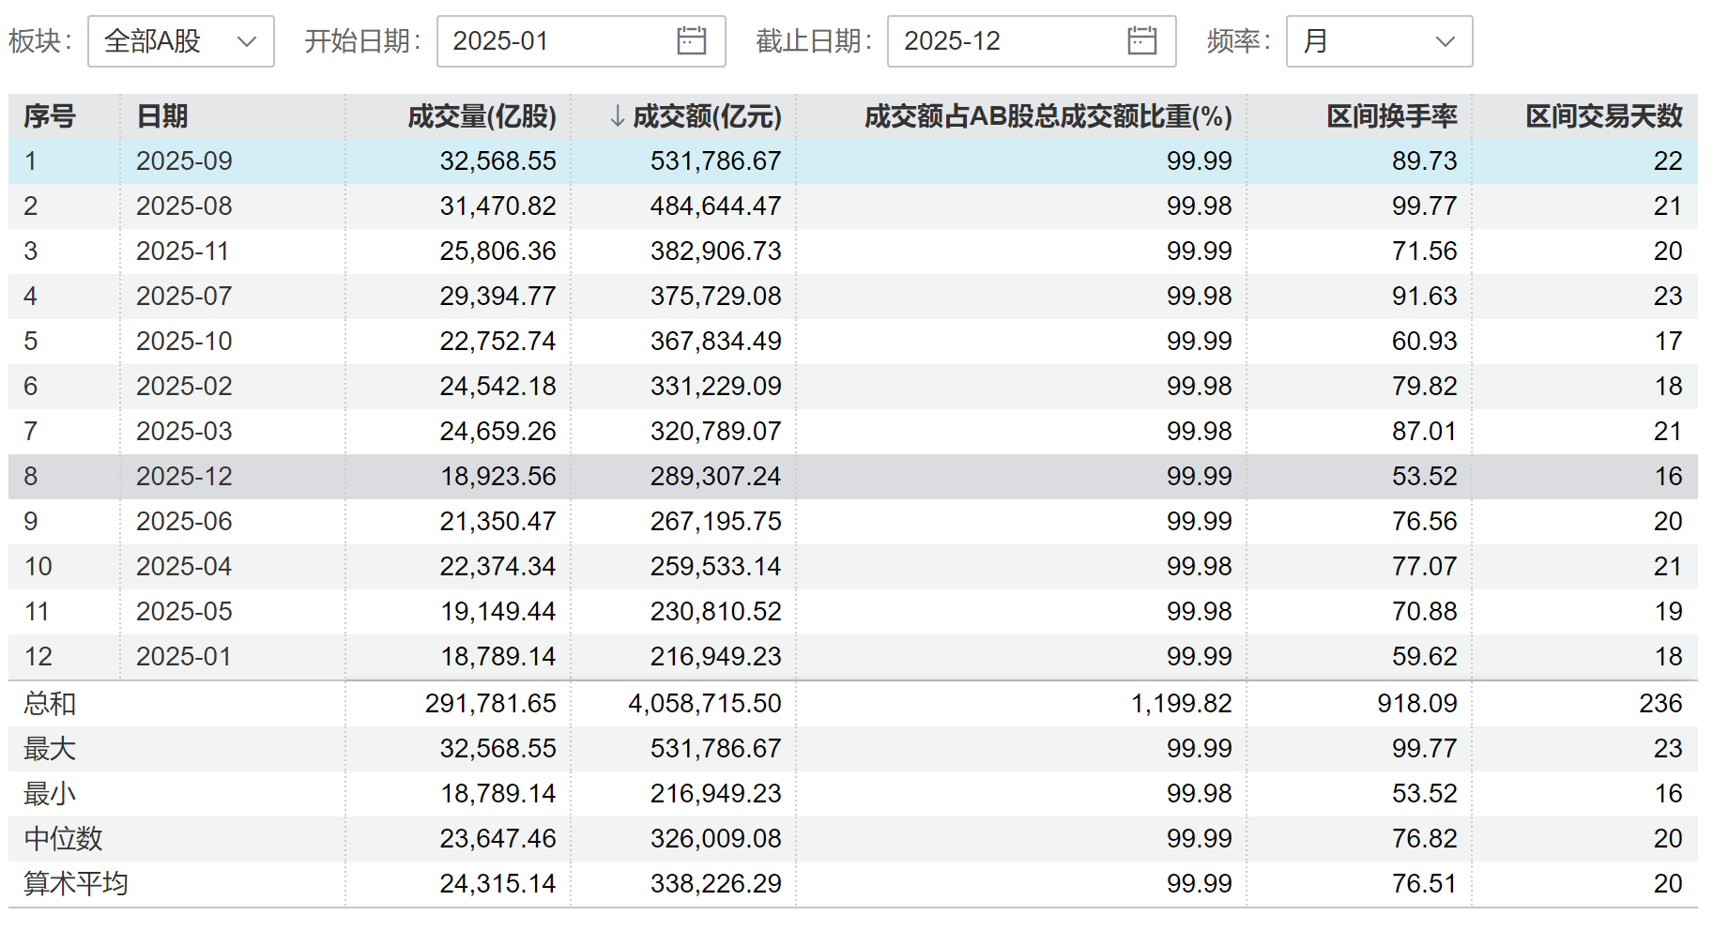Sort by 区间换手率 column header
Viewport: 1729px width, 931px height.
[x=1391, y=116]
